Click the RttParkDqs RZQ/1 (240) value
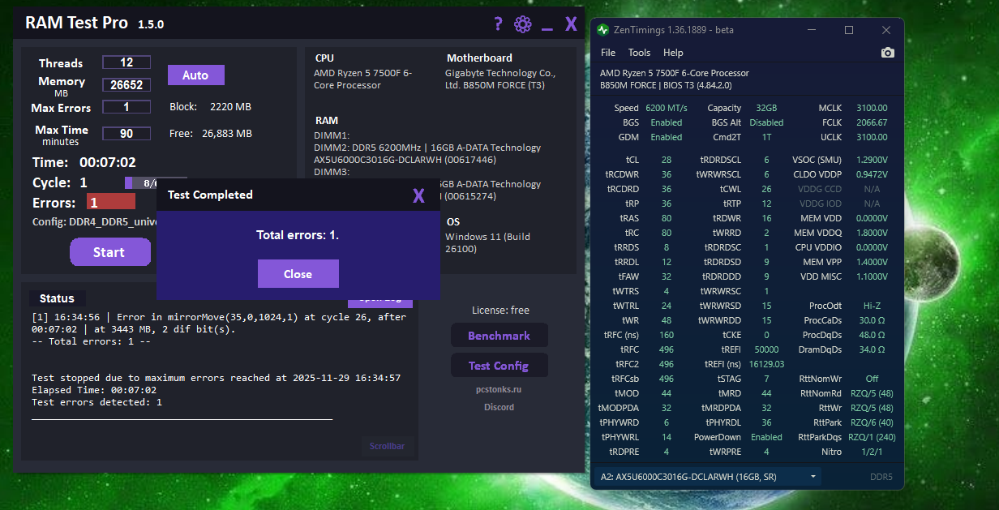This screenshot has width=999, height=510. tap(873, 437)
